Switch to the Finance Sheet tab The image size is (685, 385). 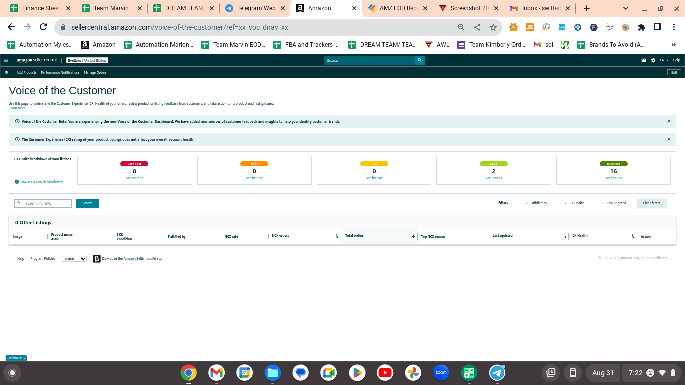(x=41, y=8)
